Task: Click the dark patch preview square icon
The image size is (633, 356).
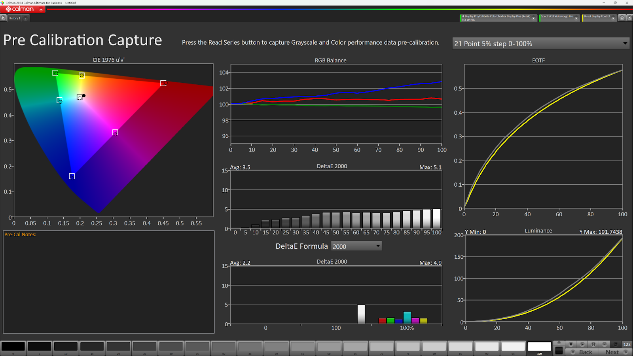Action: click(x=559, y=350)
